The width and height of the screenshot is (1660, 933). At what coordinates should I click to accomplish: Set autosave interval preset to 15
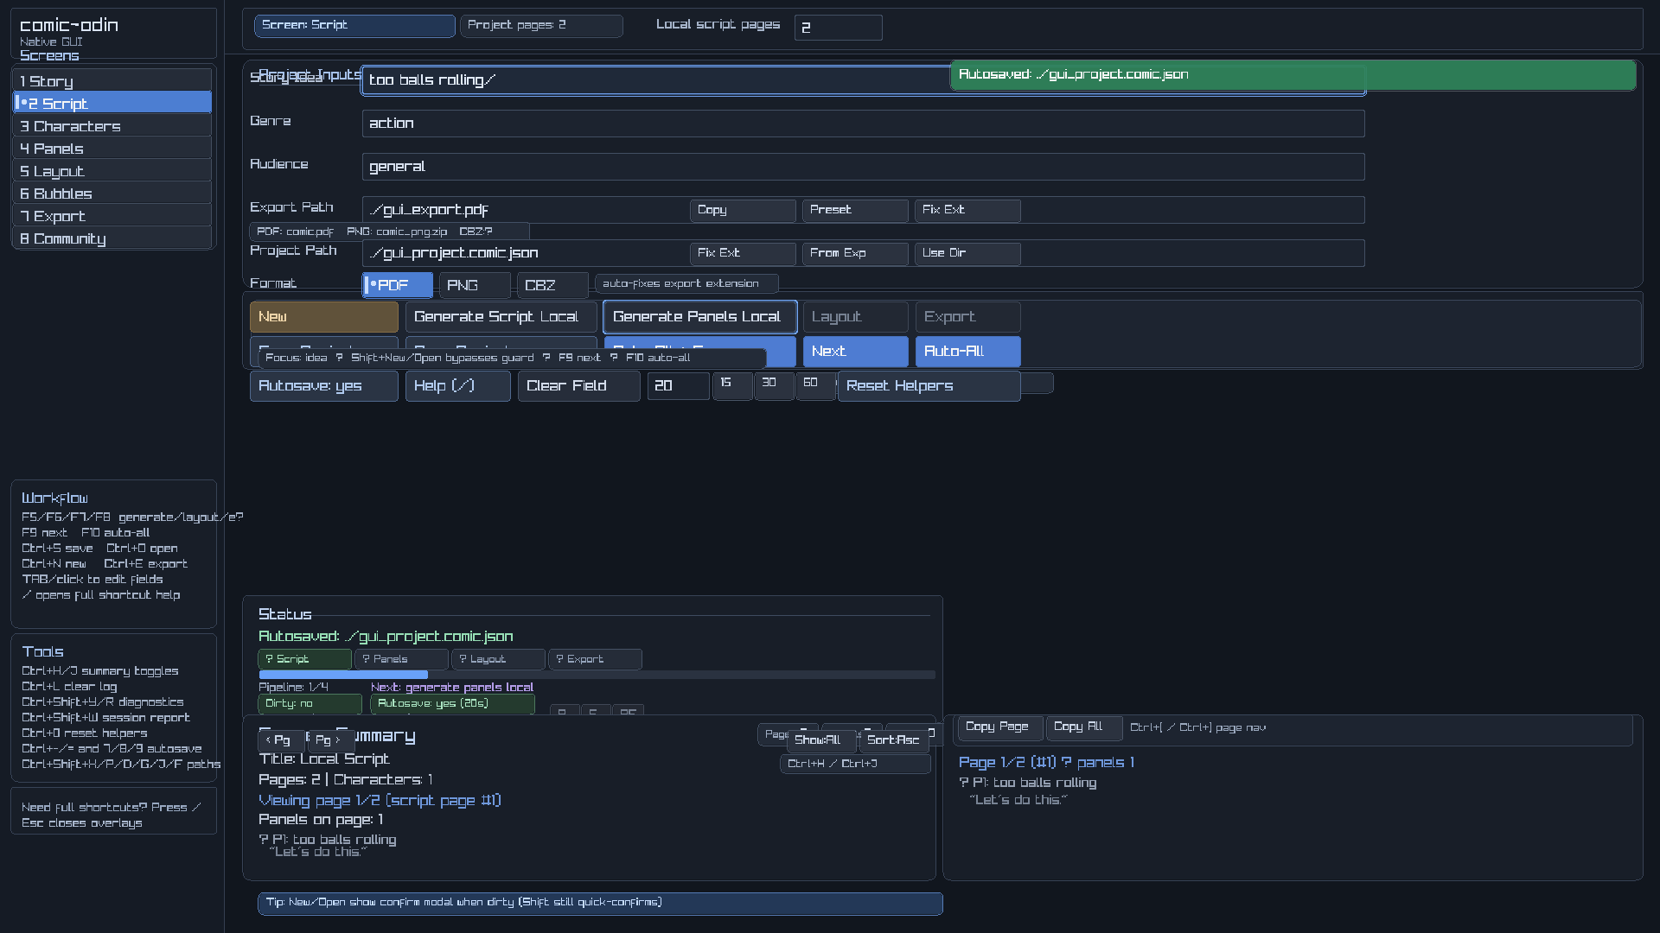732,384
